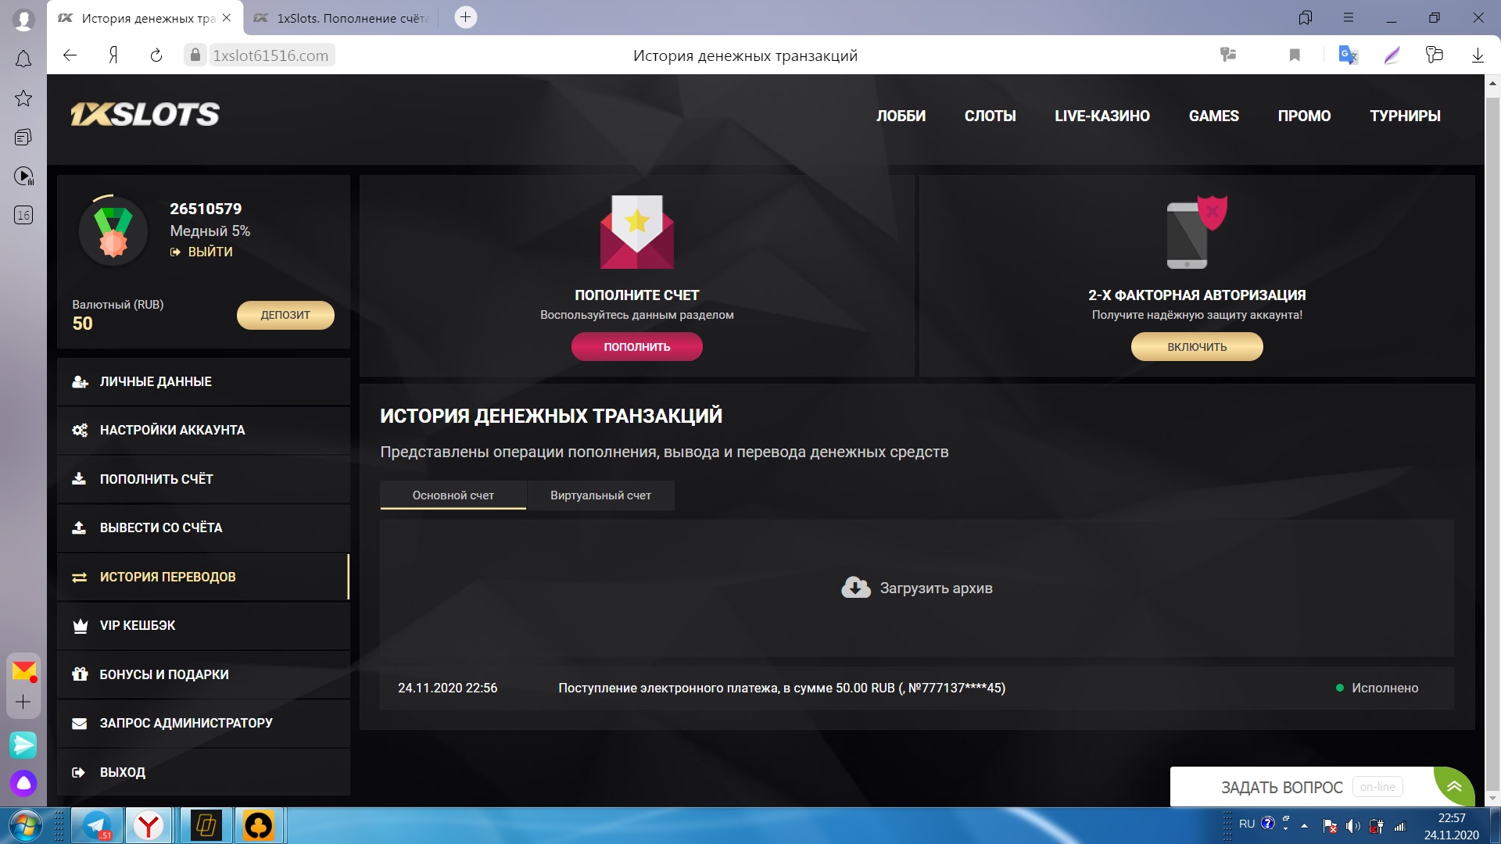1501x844 pixels.
Task: Open Telegram from the taskbar
Action: [x=97, y=825]
